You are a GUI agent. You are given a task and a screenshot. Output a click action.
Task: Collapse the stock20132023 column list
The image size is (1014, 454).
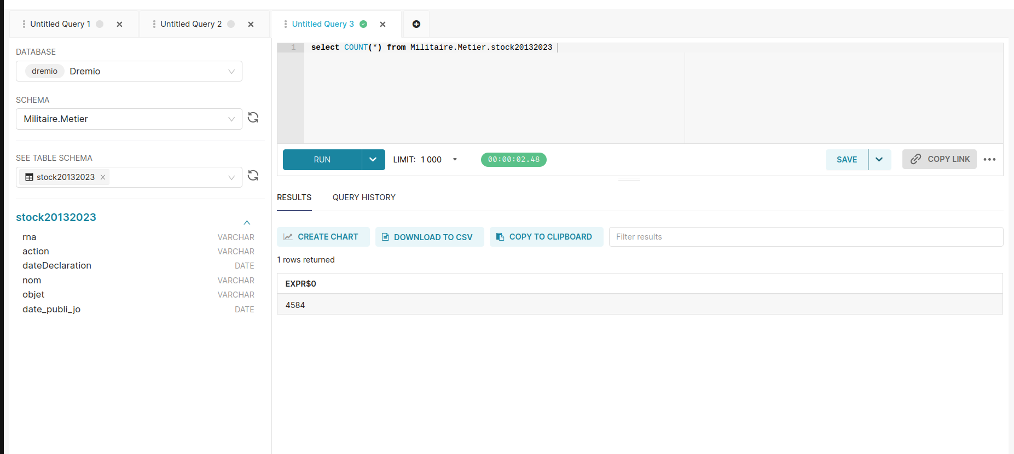(247, 223)
